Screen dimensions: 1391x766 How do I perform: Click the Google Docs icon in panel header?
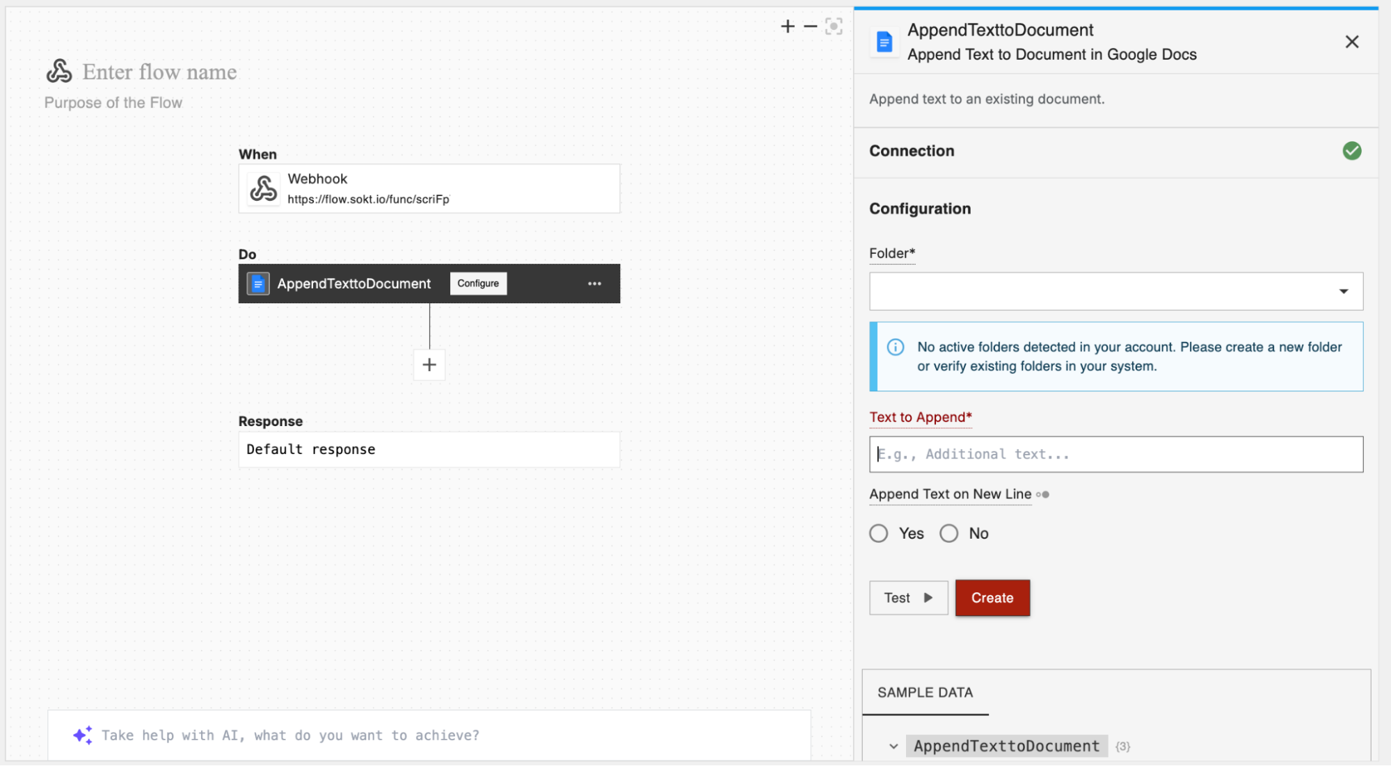[884, 42]
